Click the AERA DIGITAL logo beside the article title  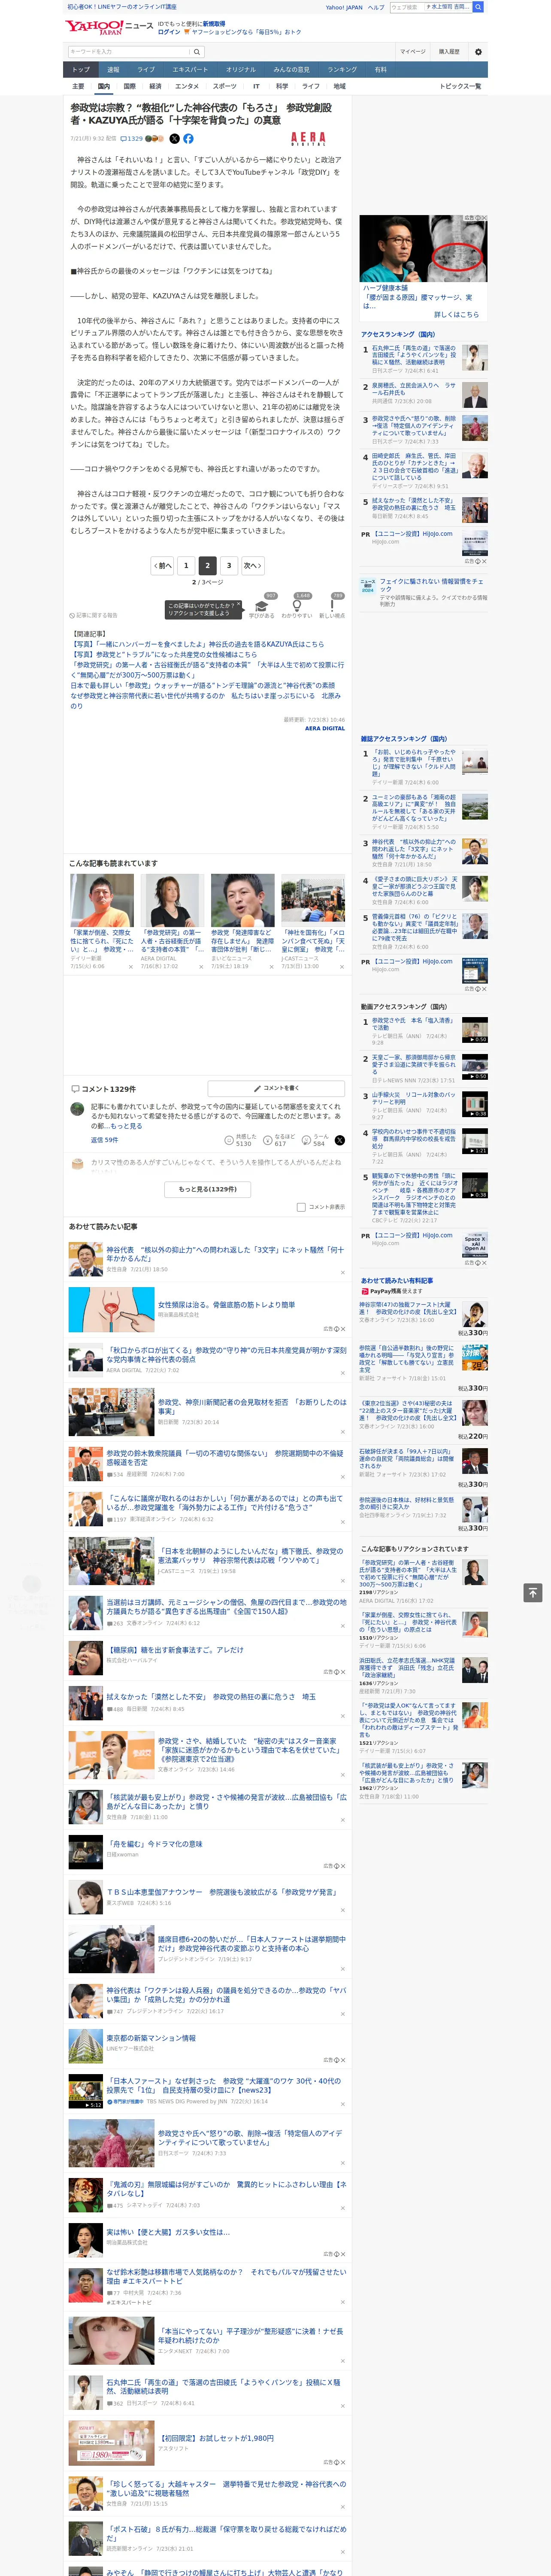click(308, 139)
